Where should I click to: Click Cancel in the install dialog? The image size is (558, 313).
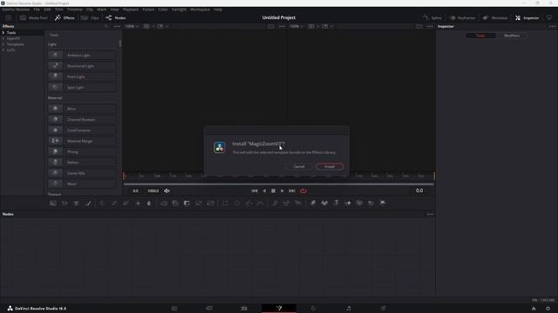pyautogui.click(x=299, y=166)
